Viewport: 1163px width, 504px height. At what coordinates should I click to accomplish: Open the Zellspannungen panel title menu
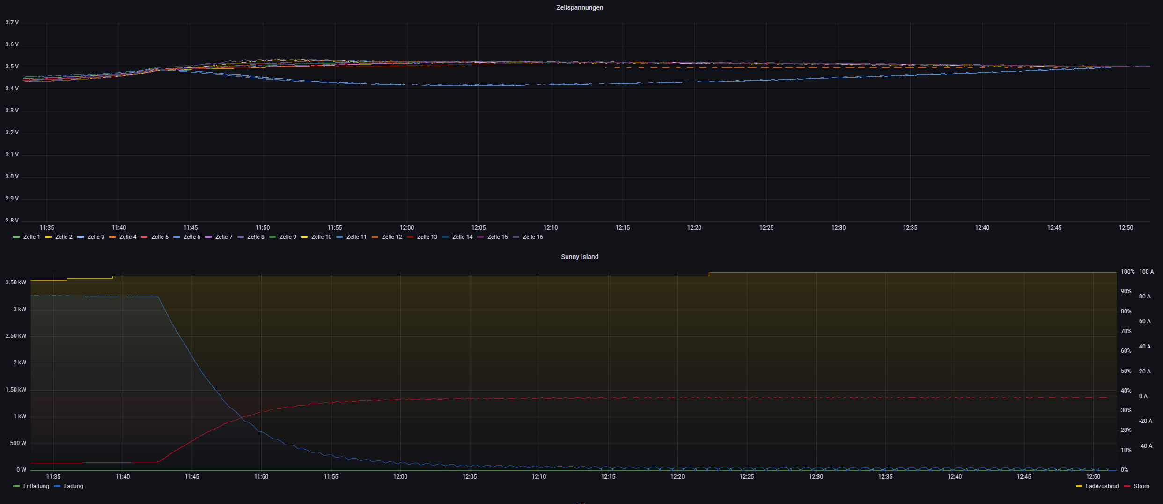pyautogui.click(x=580, y=7)
